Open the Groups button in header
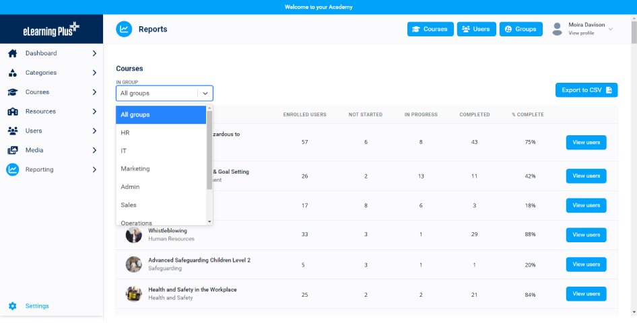The height and width of the screenshot is (323, 637). 521,29
